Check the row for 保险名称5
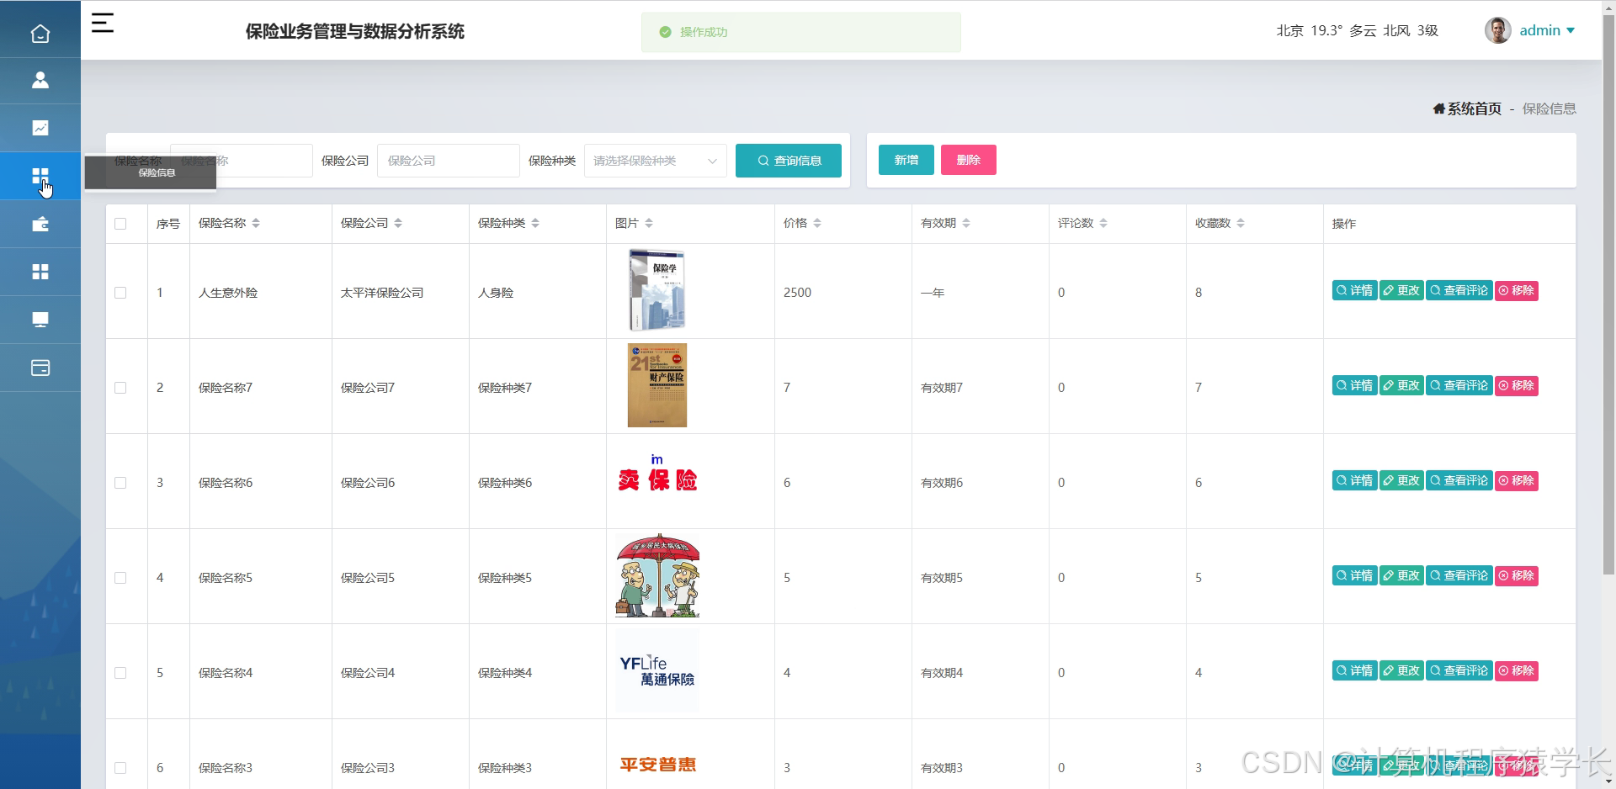Viewport: 1616px width, 789px height. click(120, 578)
